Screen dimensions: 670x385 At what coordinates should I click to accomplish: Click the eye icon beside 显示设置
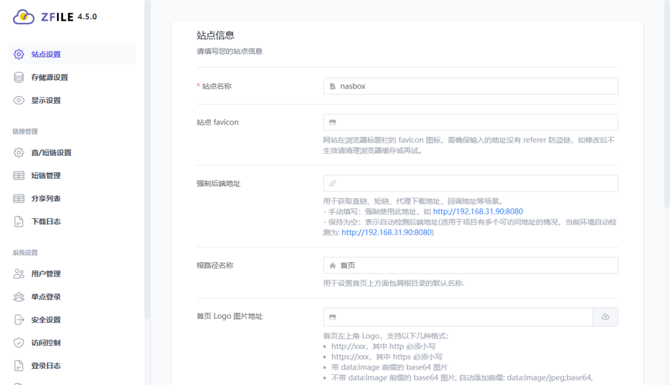(x=18, y=100)
